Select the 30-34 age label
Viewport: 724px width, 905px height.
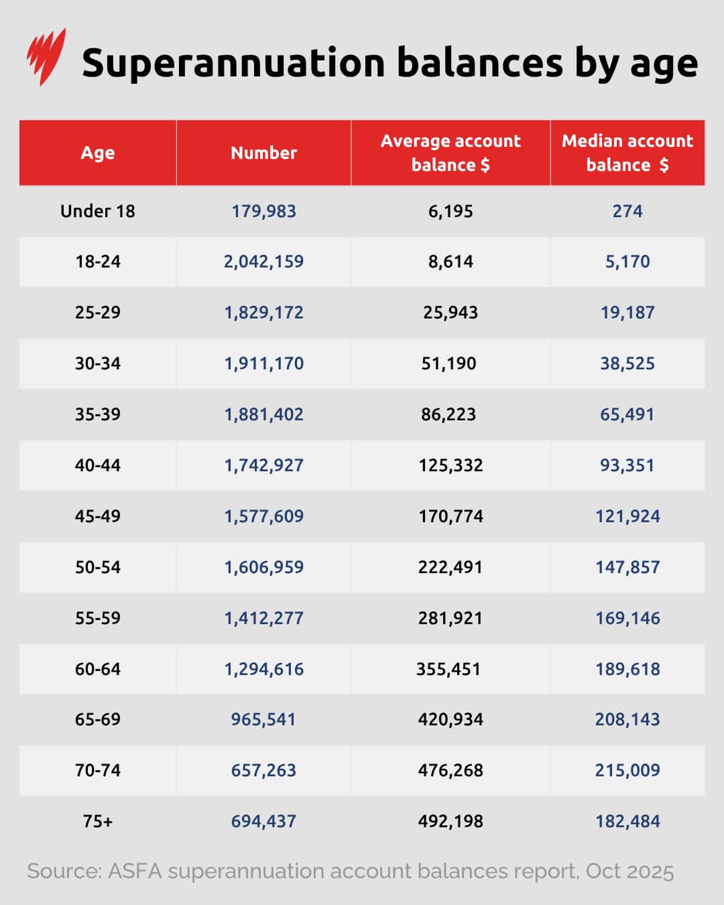tap(99, 363)
